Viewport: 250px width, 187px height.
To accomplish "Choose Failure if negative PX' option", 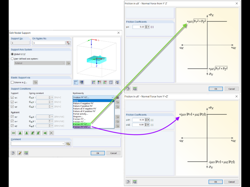I will coord(93,104).
